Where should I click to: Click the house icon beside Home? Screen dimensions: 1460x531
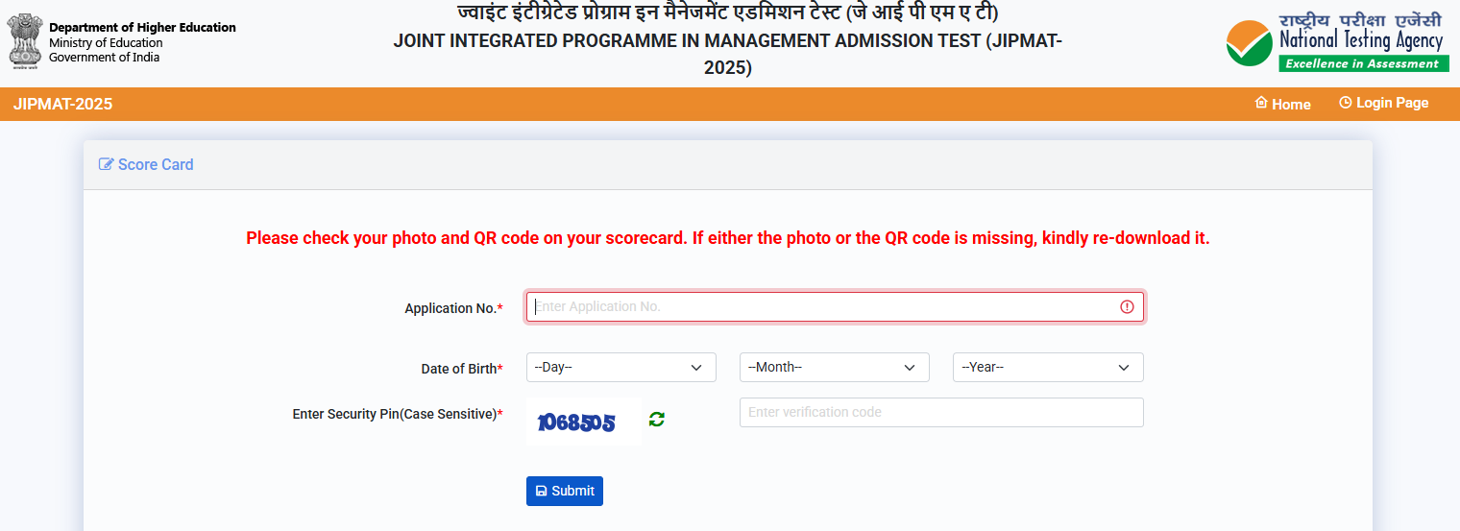[1261, 103]
